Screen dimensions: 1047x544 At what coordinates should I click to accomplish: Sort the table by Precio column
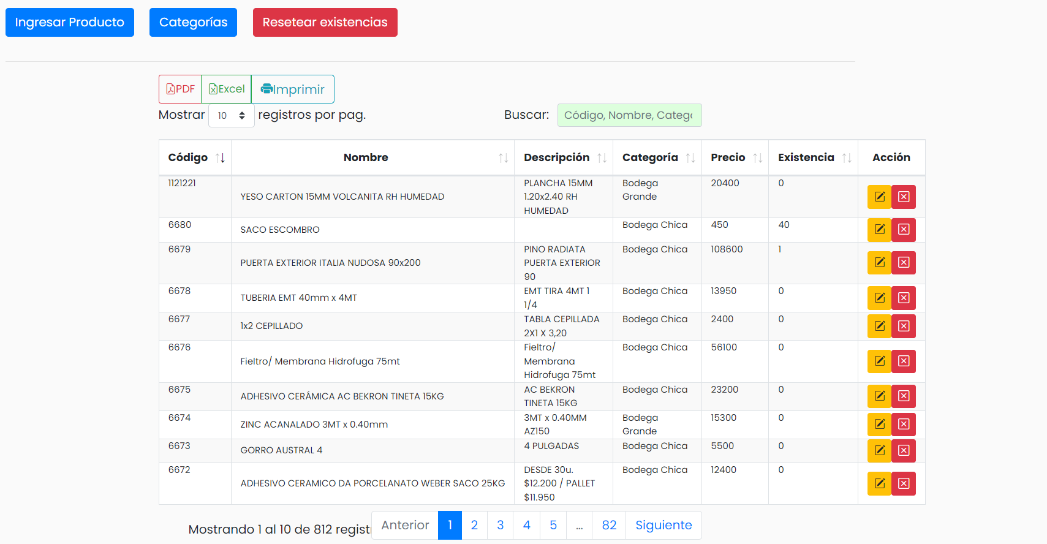click(x=735, y=157)
